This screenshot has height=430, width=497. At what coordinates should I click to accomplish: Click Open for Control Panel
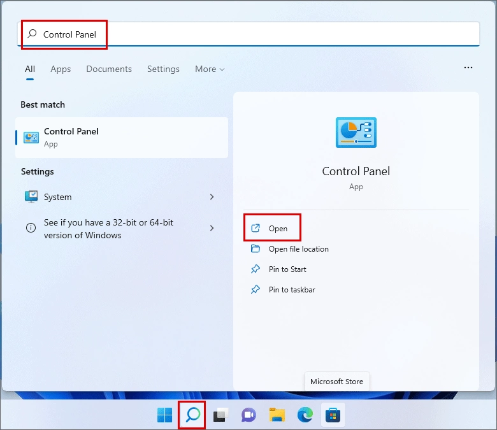278,229
